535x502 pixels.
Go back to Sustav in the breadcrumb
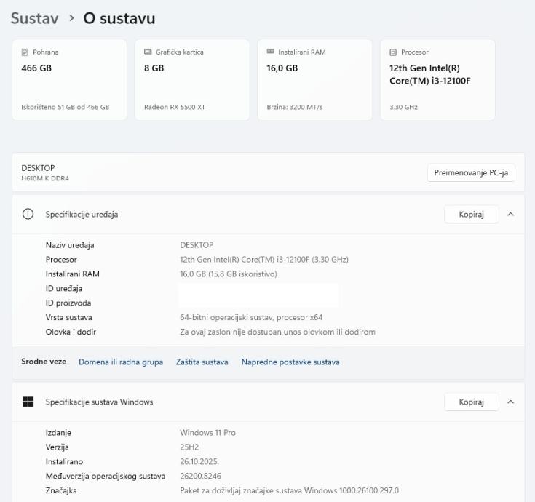point(34,18)
